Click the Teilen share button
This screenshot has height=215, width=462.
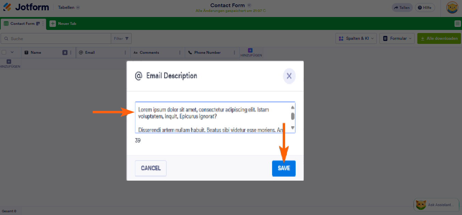click(402, 7)
